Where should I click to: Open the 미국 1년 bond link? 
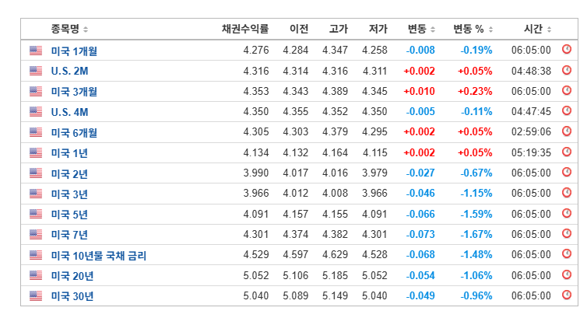click(69, 153)
